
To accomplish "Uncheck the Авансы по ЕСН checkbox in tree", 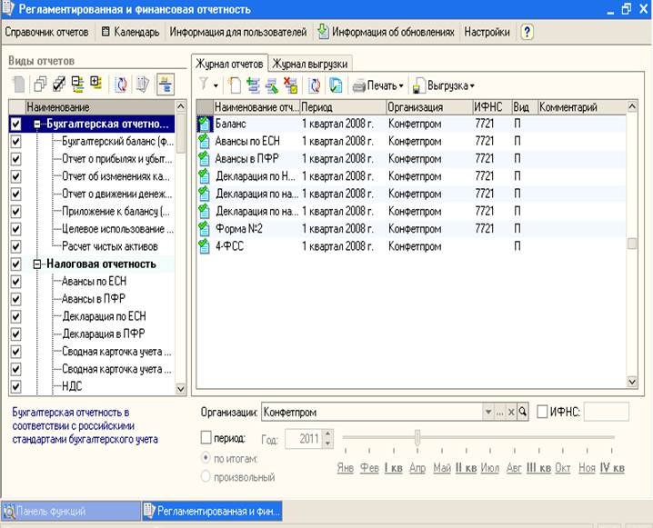I will (x=15, y=281).
